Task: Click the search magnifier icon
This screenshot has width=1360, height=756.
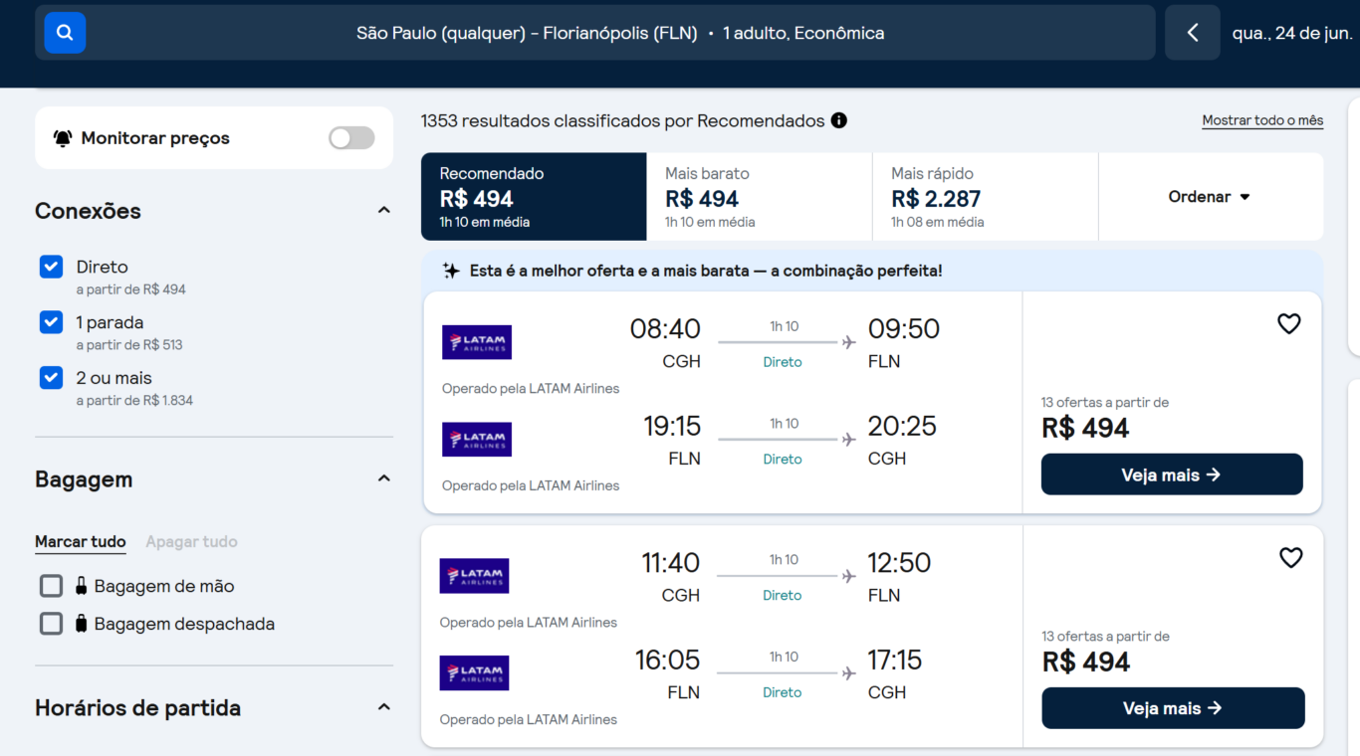Action: coord(64,32)
